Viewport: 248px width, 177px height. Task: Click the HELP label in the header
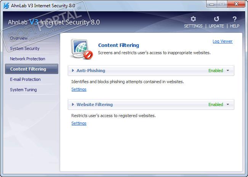tap(235, 26)
